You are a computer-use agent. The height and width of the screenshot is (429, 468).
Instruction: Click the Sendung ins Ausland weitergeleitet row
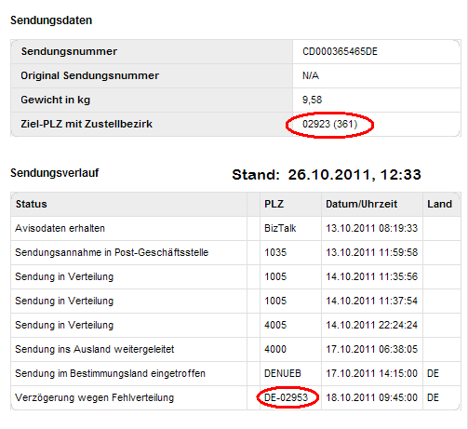pos(235,349)
